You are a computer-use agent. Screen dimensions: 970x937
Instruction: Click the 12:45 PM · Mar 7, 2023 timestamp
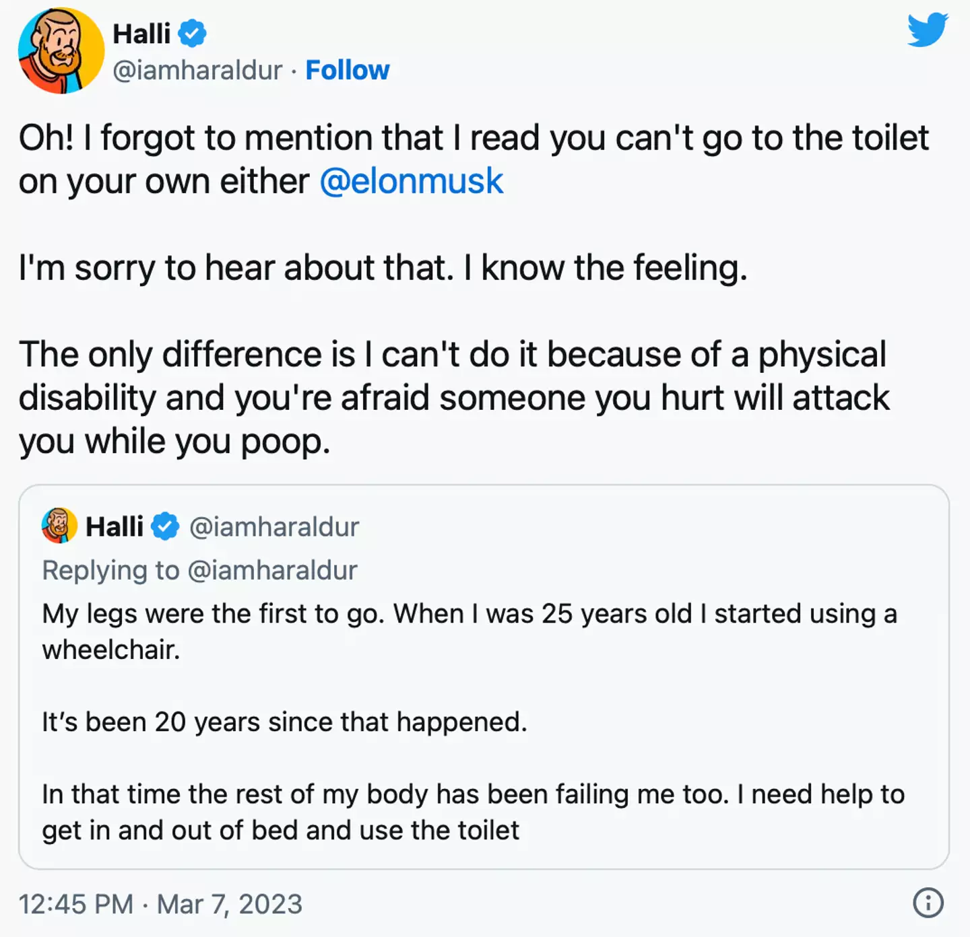(x=160, y=904)
